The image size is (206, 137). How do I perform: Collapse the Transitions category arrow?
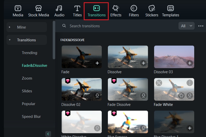pos(10,40)
